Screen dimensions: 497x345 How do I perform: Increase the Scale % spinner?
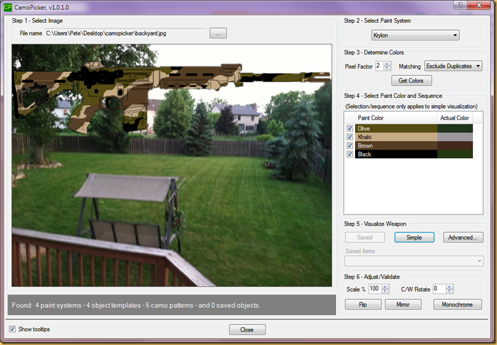coord(386,286)
